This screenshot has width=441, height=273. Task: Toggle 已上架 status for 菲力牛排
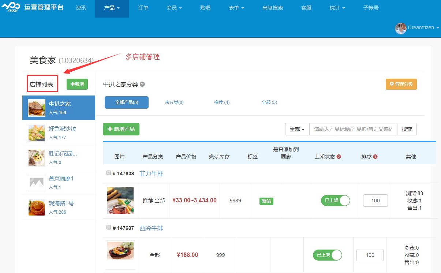click(335, 201)
